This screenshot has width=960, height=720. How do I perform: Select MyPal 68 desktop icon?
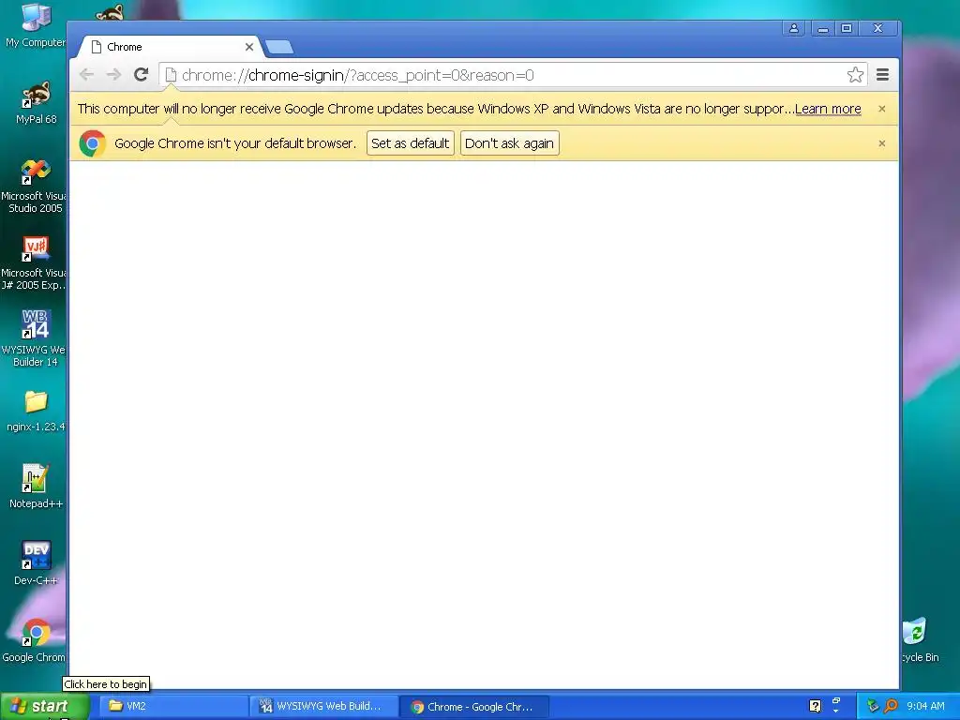[37, 103]
